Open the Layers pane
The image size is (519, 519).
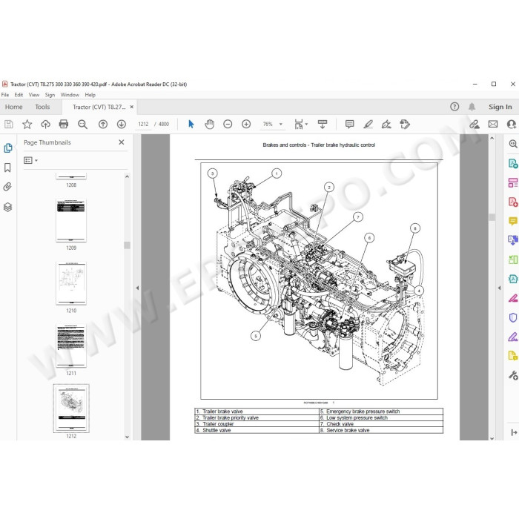(x=7, y=207)
